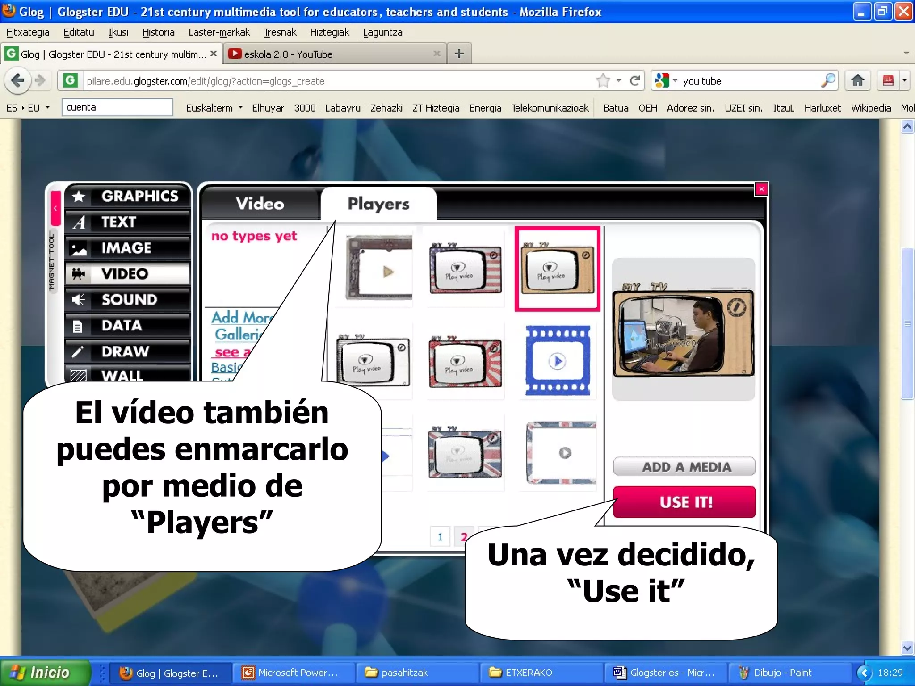Click the cuenta dictionary input field
Image resolution: width=915 pixels, height=686 pixels.
[117, 107]
